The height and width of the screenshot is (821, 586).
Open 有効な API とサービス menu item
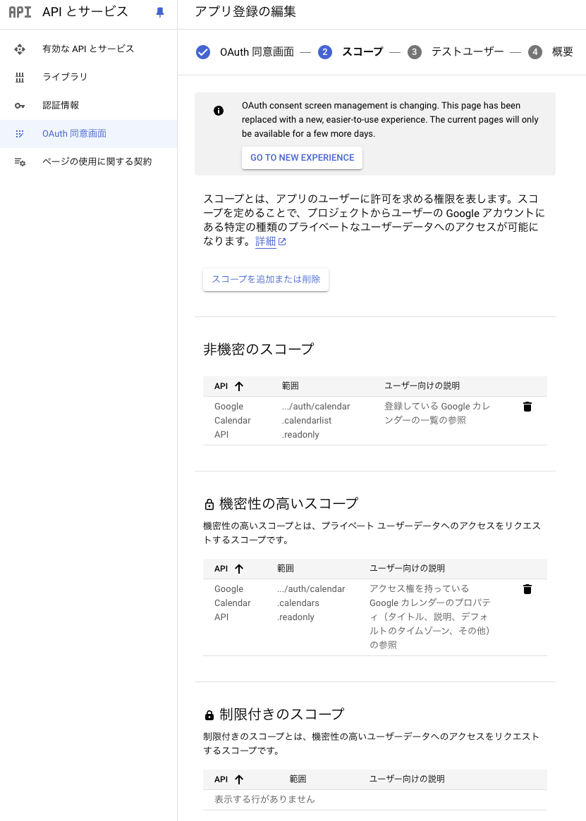(89, 49)
